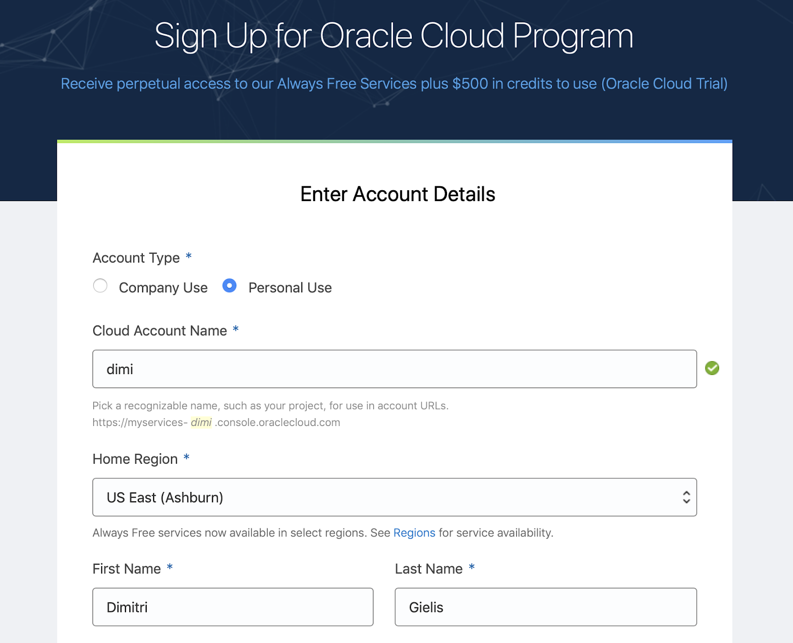Viewport: 793px width, 643px height.
Task: Click the Last Name field containing Gielis
Action: 545,607
